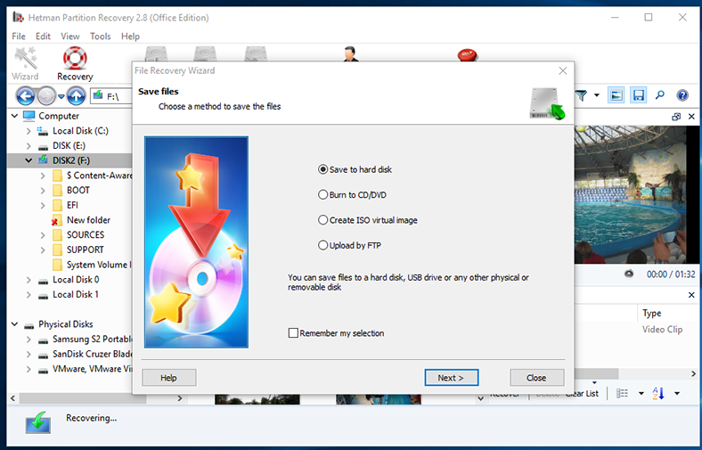Click the video preview thumbnail
This screenshot has width=702, height=450.
click(631, 194)
